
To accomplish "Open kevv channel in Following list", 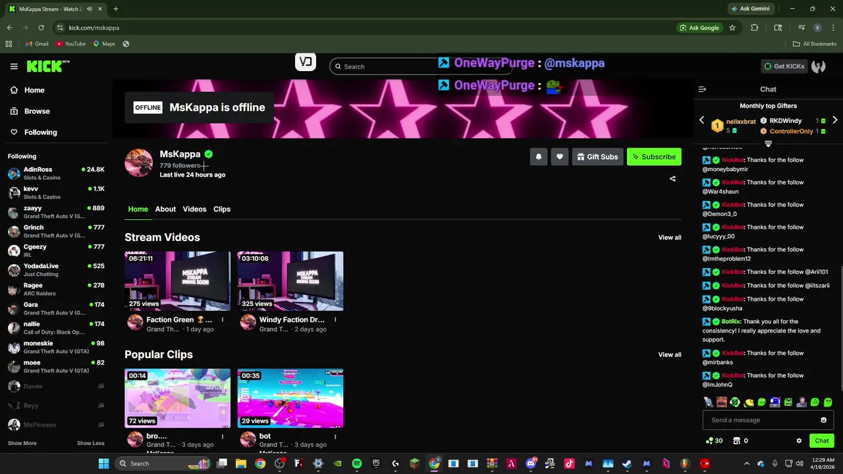I will coord(56,192).
